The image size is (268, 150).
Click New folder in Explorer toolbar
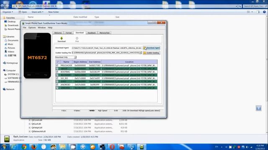(54, 12)
